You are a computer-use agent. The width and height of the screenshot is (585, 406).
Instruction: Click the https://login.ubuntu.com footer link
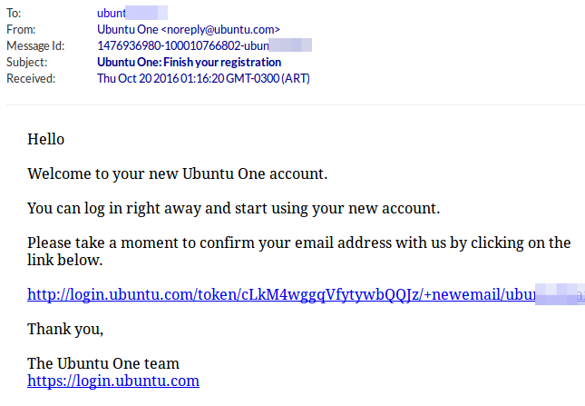point(113,381)
